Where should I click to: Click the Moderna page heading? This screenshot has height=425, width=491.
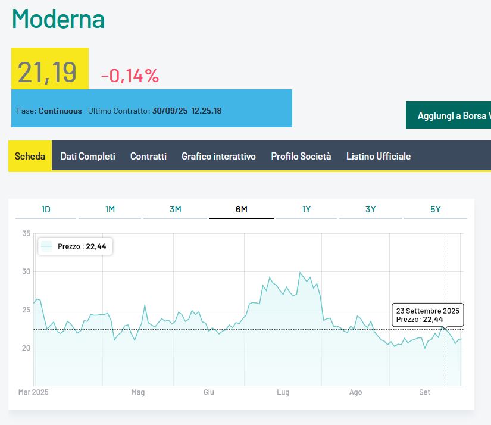tap(58, 19)
